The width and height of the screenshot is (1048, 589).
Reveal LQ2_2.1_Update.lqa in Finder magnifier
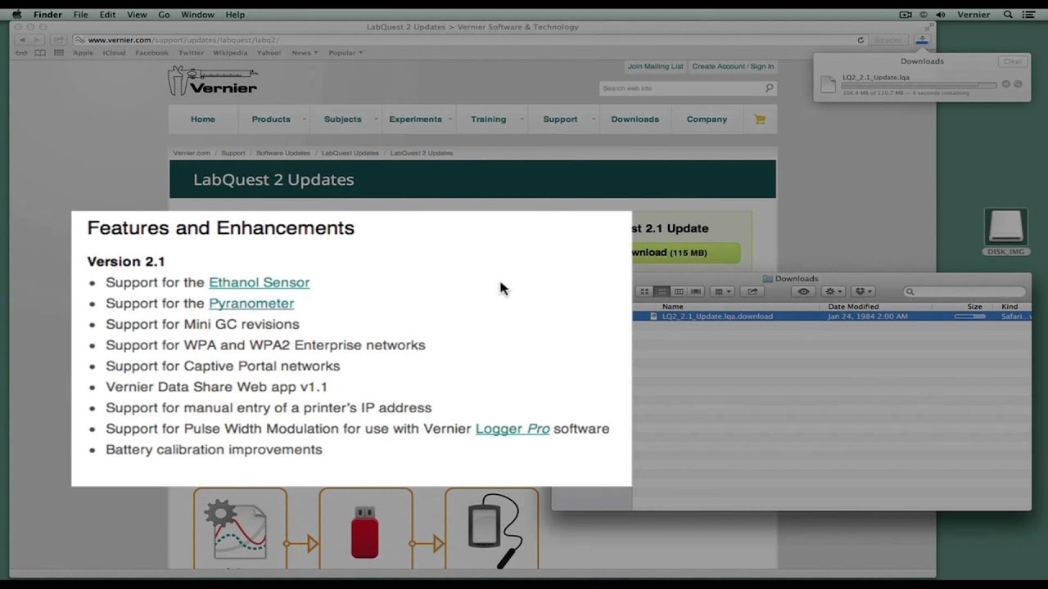pos(1019,84)
